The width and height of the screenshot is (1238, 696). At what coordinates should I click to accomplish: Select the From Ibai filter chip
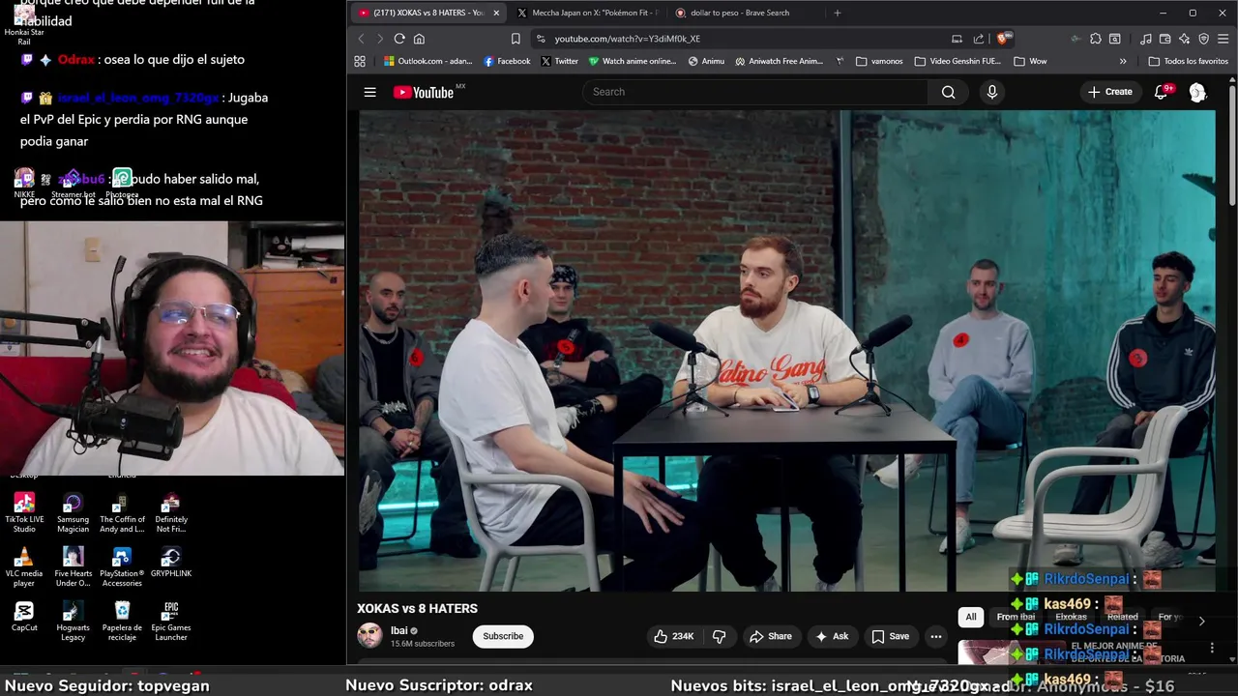(x=1016, y=617)
